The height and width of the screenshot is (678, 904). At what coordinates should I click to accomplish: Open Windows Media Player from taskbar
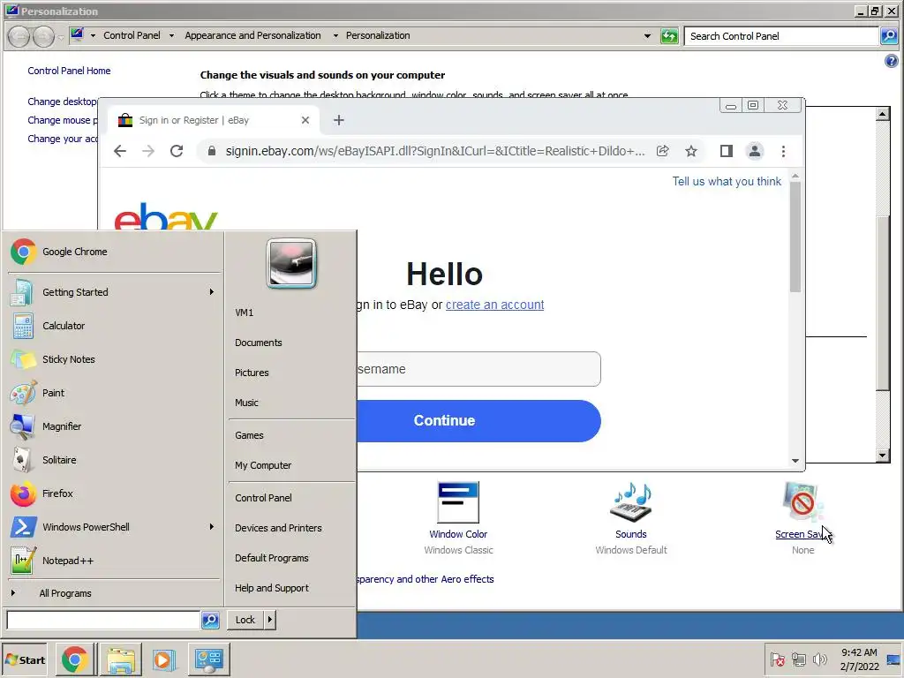click(163, 659)
